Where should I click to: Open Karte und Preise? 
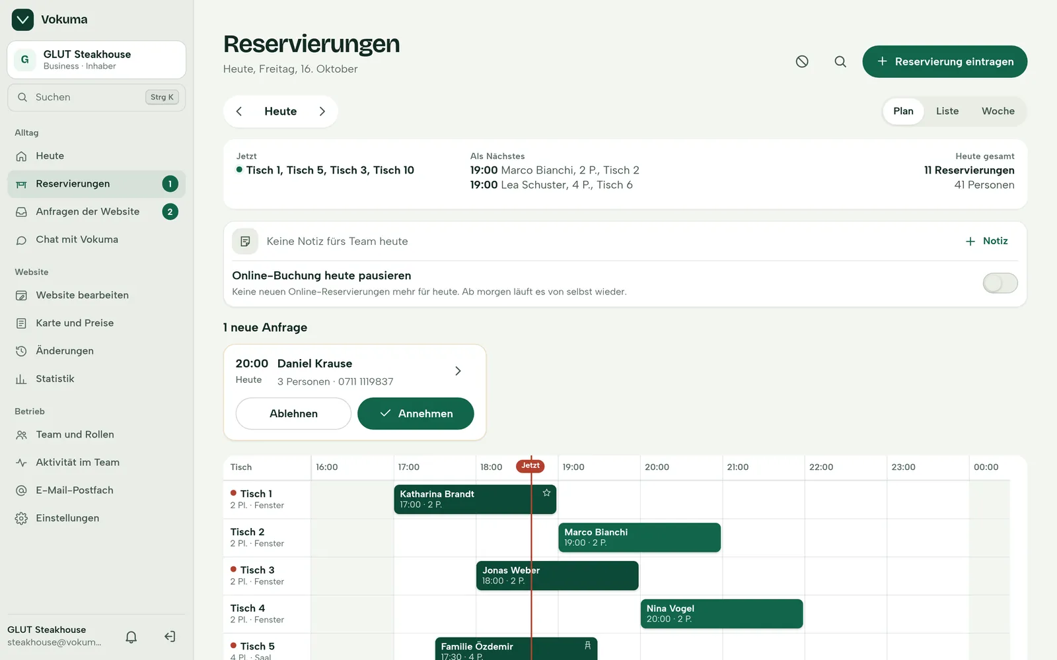pos(96,323)
